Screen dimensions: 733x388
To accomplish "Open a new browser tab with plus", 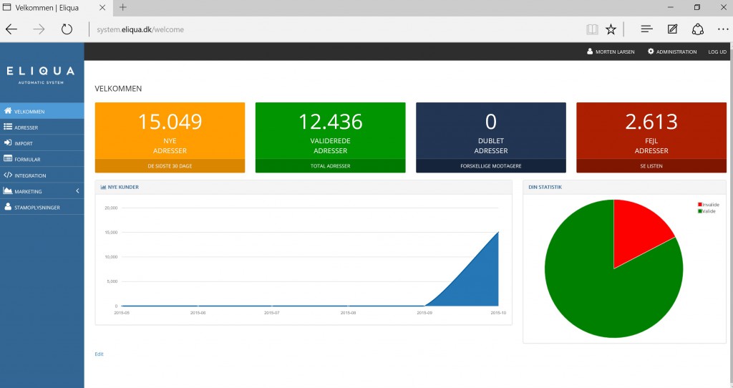I will click(x=123, y=7).
